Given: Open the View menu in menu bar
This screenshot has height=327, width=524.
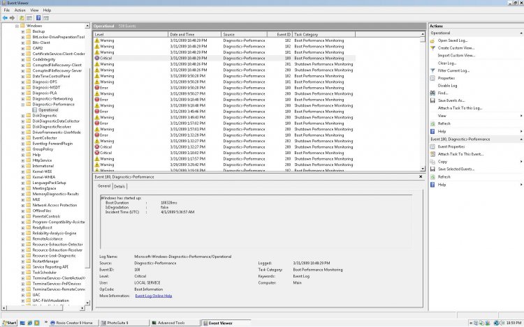Looking at the screenshot, I should (x=34, y=10).
